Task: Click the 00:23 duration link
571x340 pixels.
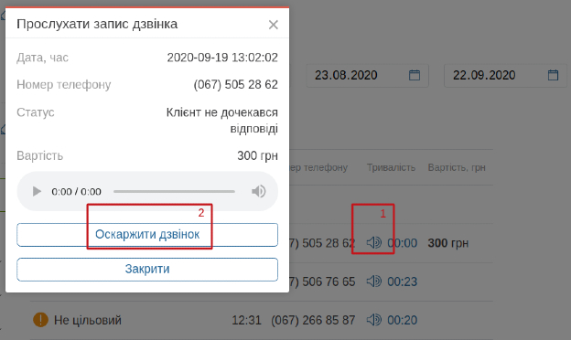Action: [x=402, y=282]
